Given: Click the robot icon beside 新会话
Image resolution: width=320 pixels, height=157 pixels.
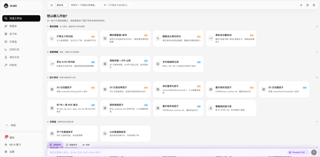Looking at the screenshot, I should pos(52,5).
